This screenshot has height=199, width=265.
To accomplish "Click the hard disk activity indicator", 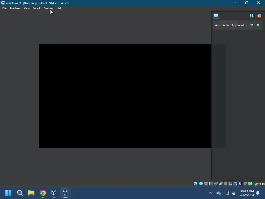I will point(196,184).
